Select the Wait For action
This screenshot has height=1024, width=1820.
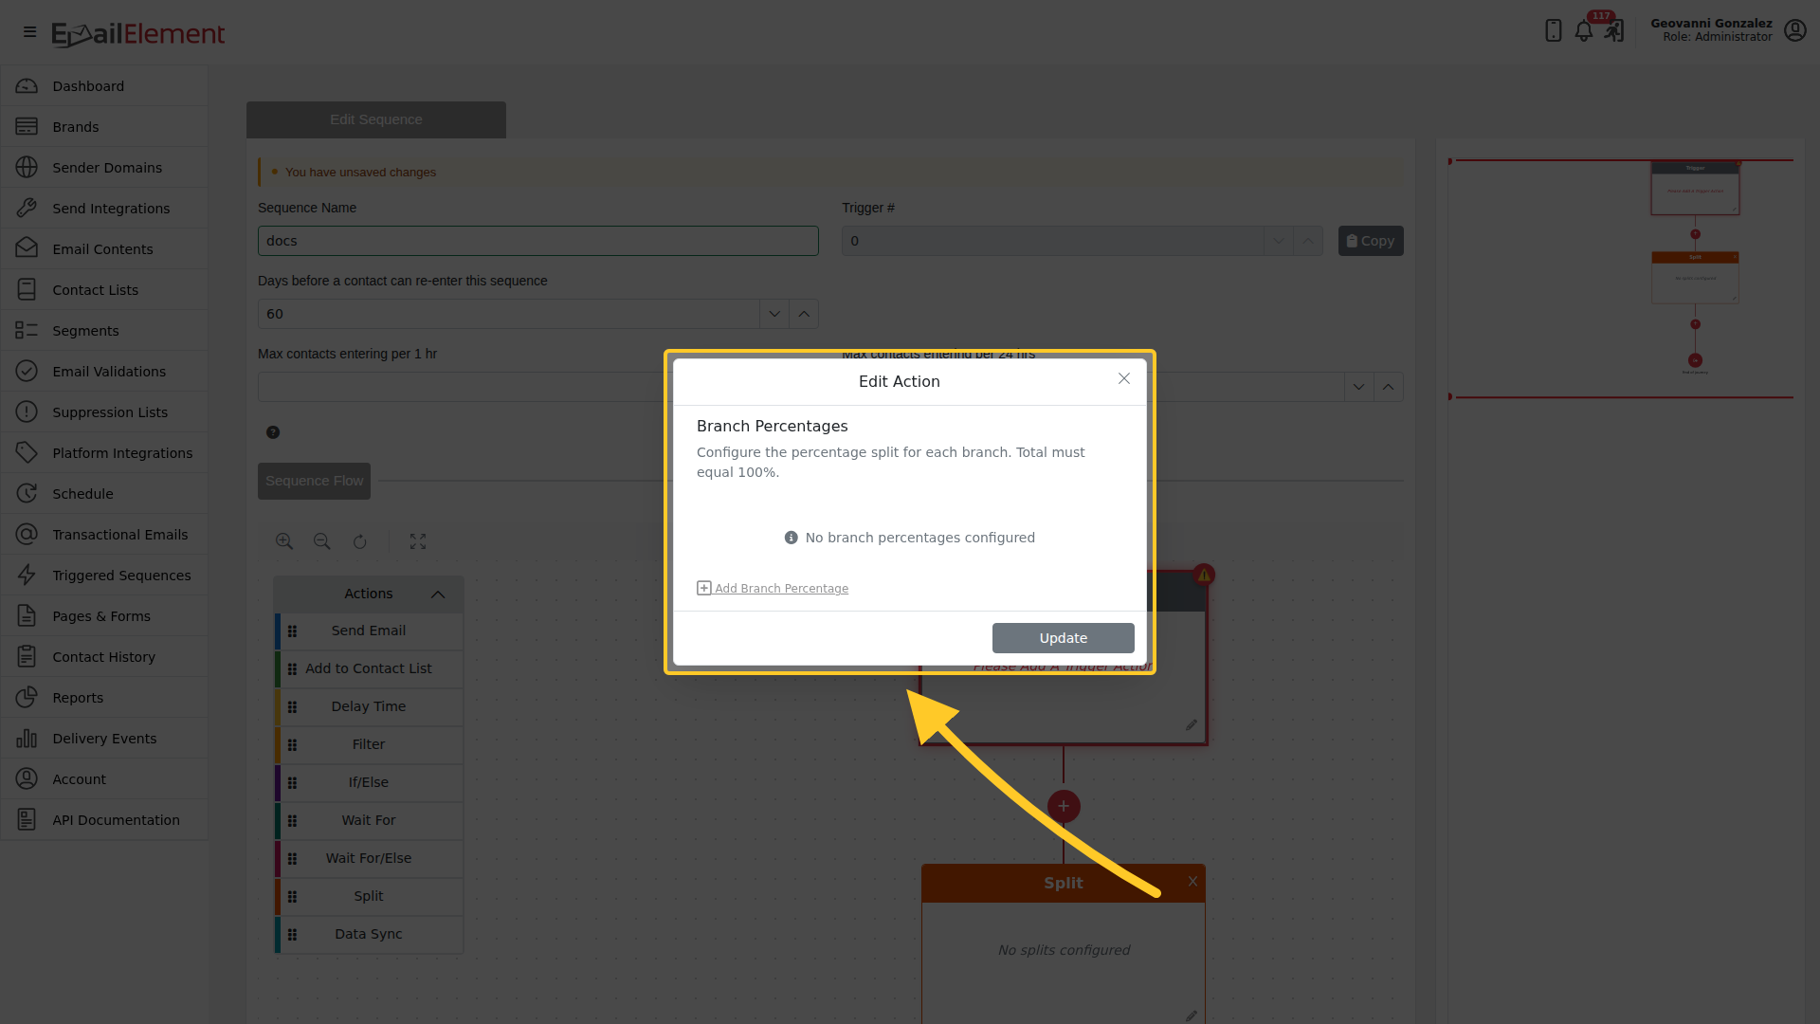click(369, 821)
